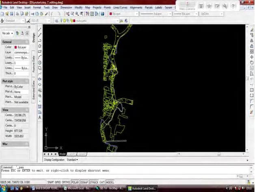
Task: Collapse the General properties section
Action: pyautogui.click(x=27, y=42)
